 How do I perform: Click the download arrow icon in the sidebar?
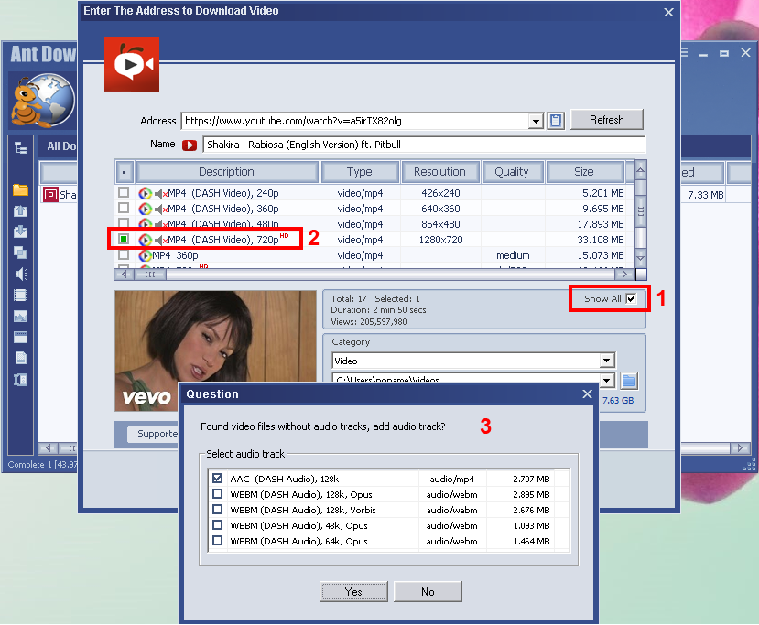pos(20,232)
